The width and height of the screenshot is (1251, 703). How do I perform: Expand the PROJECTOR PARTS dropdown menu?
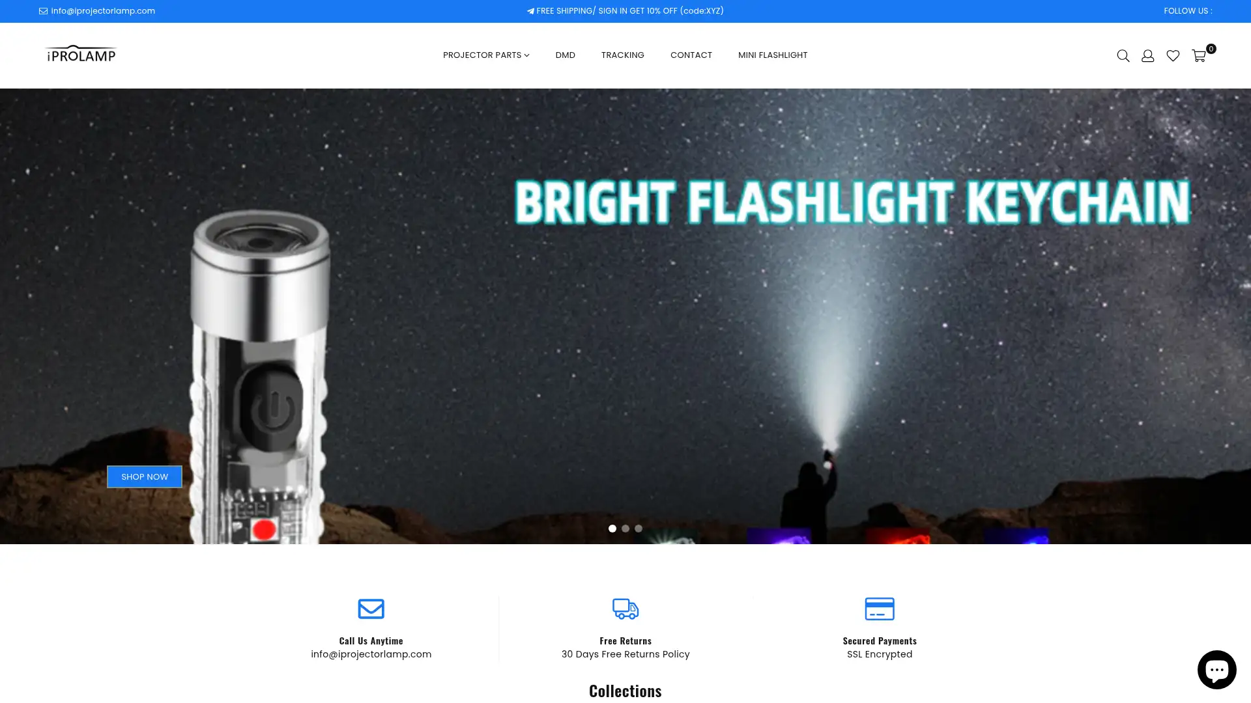point(485,55)
